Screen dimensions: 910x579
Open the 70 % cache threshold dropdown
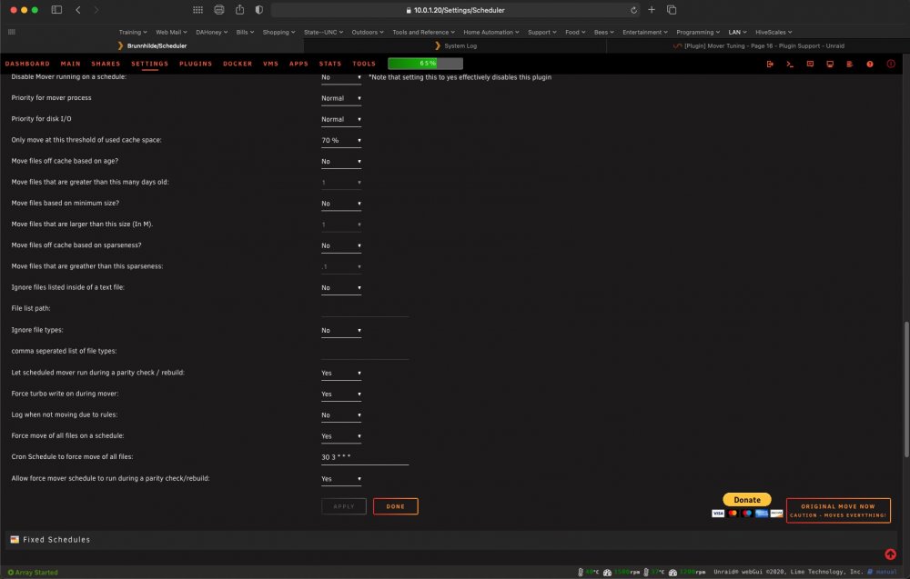click(341, 140)
